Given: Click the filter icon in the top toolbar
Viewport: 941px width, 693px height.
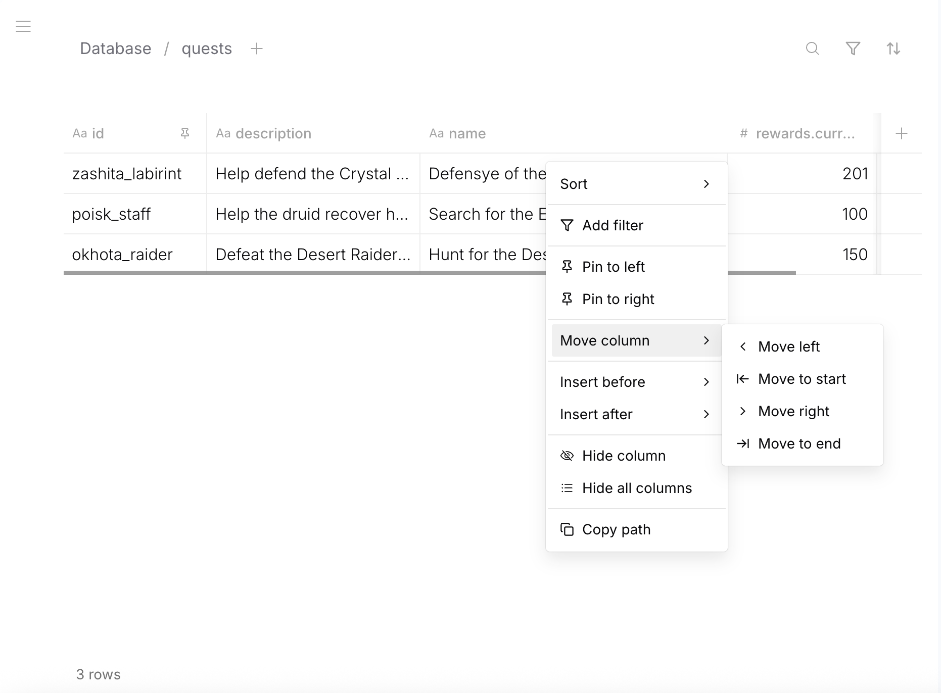Looking at the screenshot, I should [x=853, y=48].
